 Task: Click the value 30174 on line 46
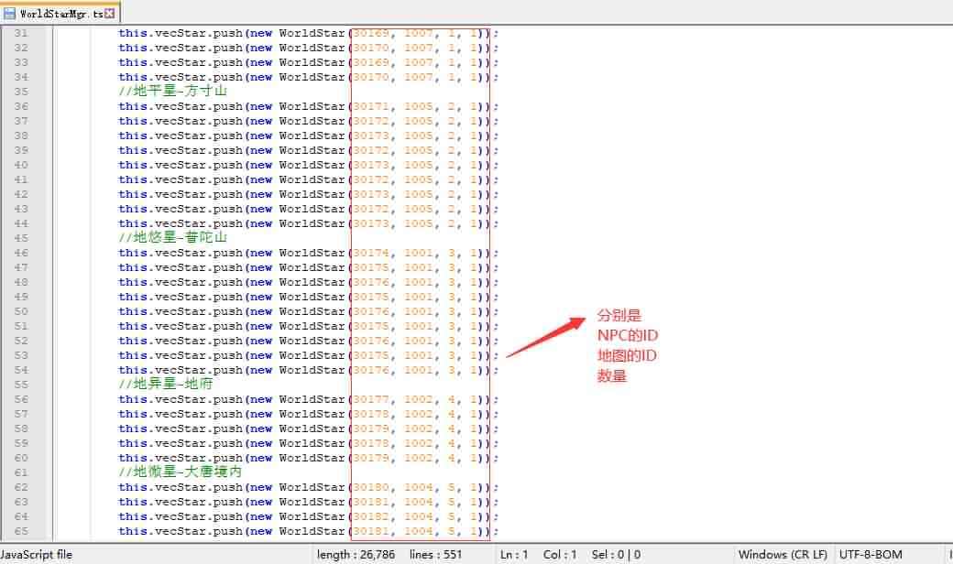click(371, 253)
